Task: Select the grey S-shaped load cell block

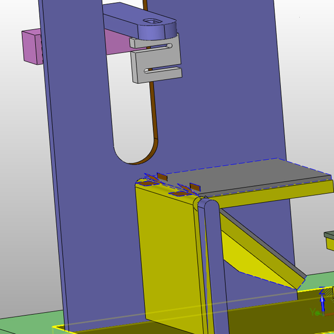Action: click(156, 59)
